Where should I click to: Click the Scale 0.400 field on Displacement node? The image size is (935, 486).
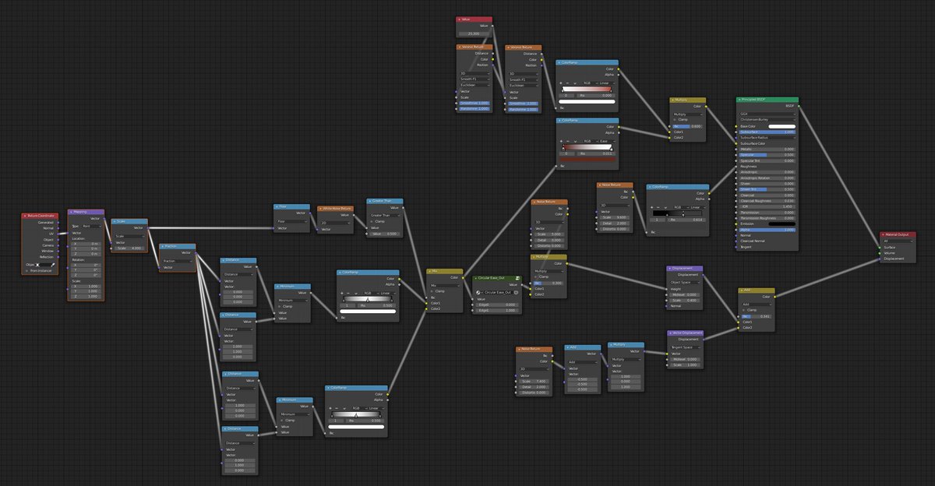(x=685, y=301)
